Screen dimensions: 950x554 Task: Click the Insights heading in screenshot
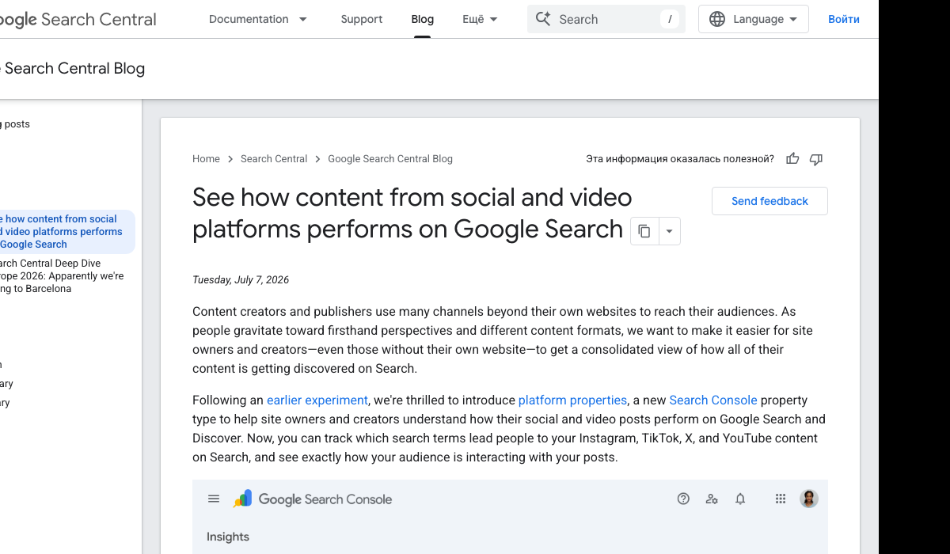point(228,537)
